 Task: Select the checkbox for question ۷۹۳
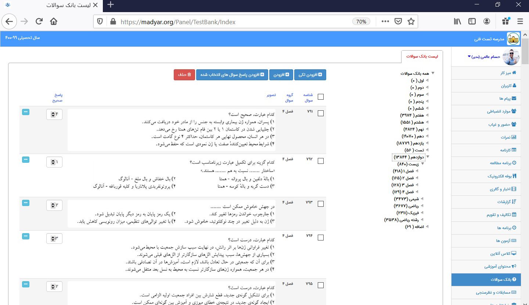(x=321, y=204)
